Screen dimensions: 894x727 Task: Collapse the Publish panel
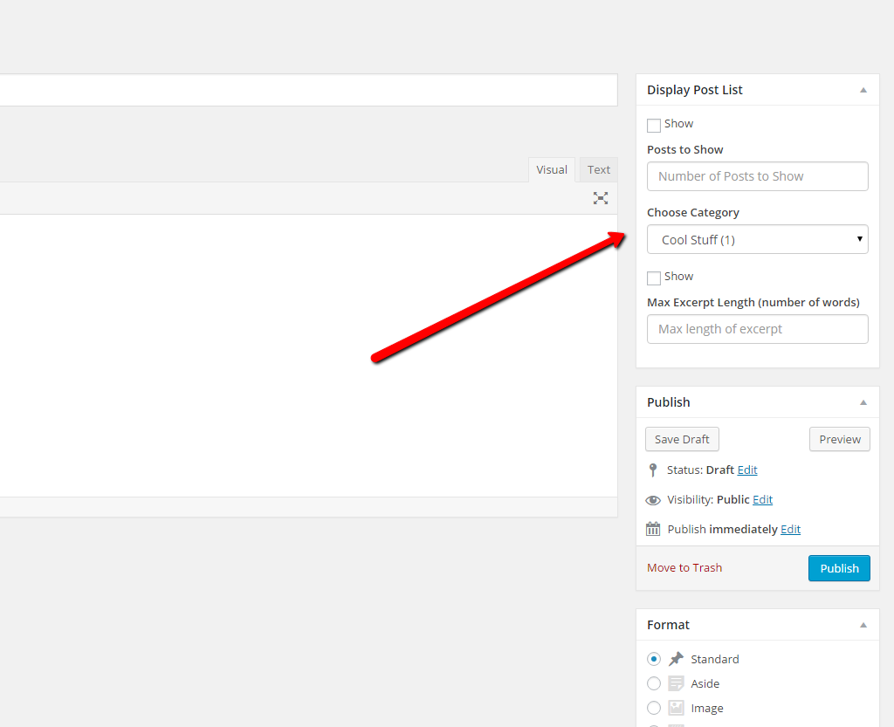pos(863,402)
